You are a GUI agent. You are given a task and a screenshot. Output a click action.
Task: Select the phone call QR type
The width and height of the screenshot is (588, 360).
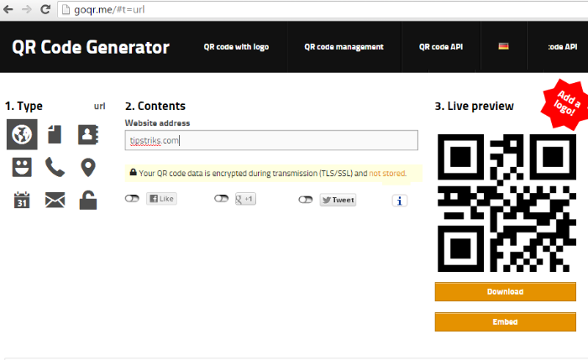point(55,167)
